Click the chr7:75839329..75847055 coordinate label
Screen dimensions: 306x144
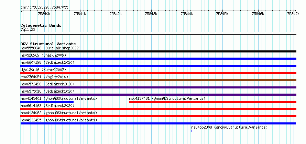pyautogui.click(x=44, y=7)
